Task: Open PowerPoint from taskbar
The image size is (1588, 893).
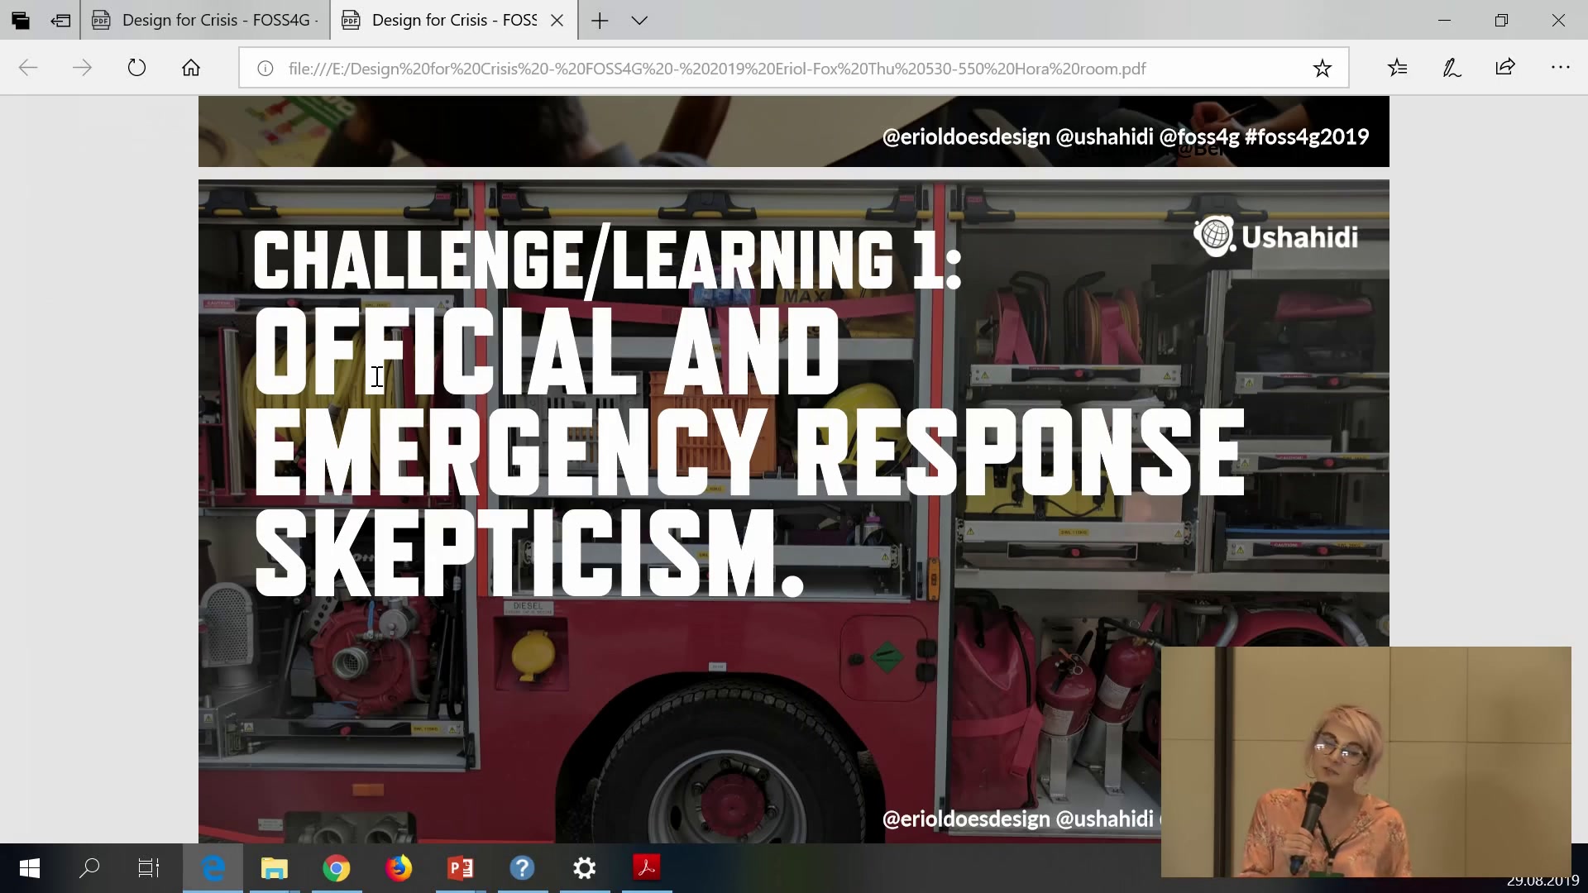Action: 461,868
